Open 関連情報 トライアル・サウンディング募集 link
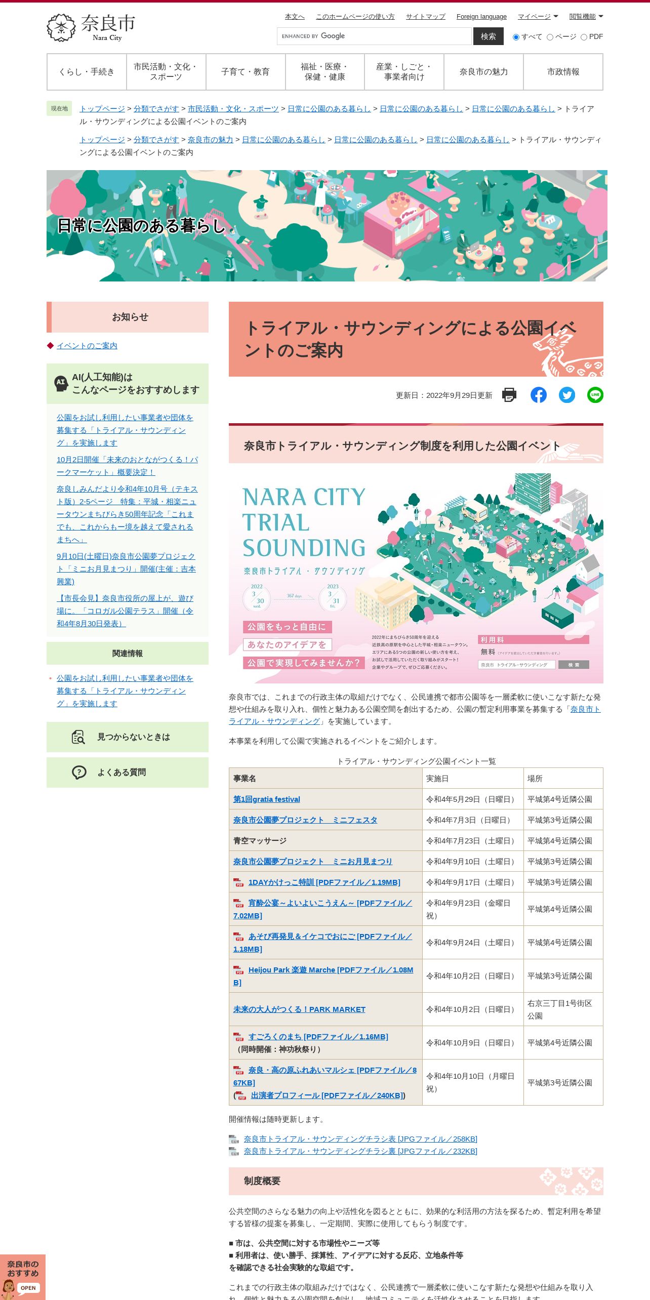 tap(125, 691)
